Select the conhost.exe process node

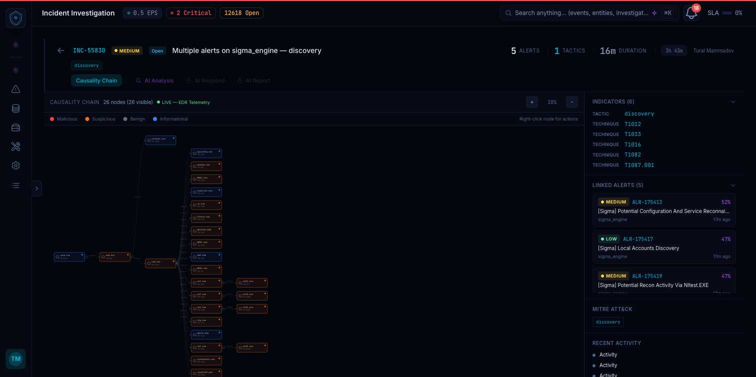[x=160, y=140]
